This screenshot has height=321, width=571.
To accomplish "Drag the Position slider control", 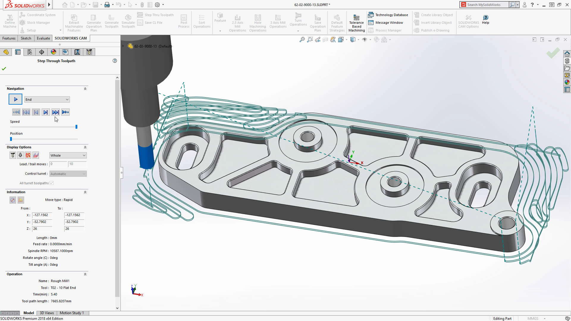I will point(11,138).
